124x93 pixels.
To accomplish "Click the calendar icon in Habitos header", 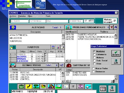I will pos(53,47).
